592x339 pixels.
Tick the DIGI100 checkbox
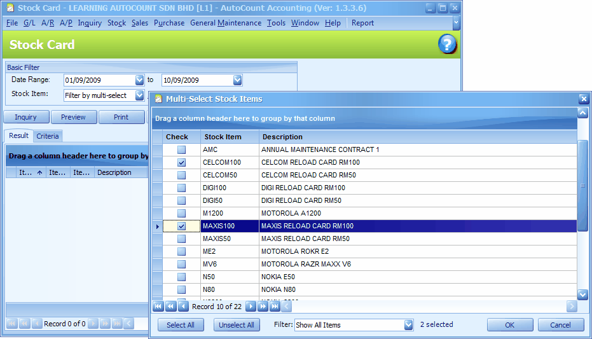click(182, 188)
